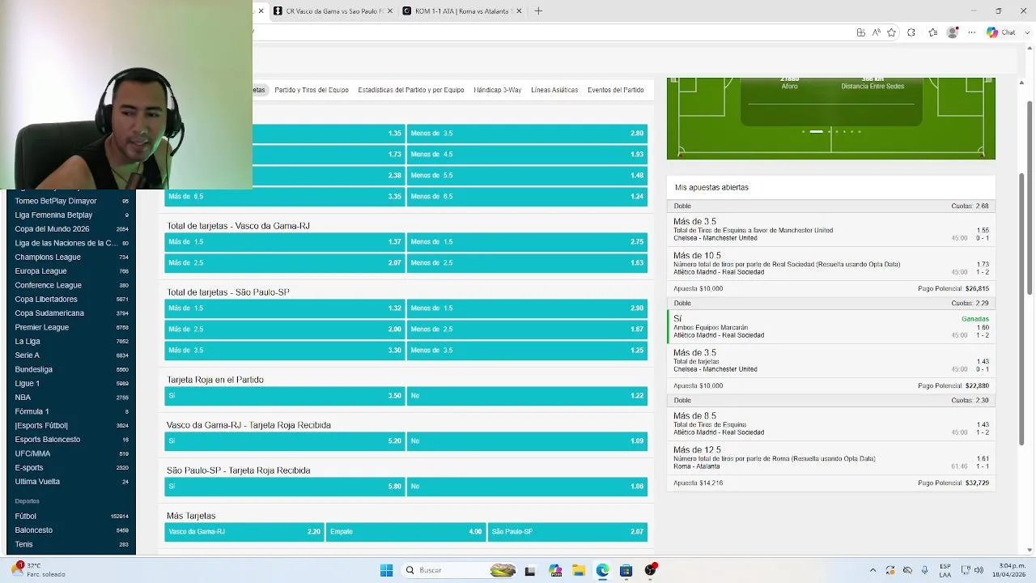The width and height of the screenshot is (1036, 583).
Task: Open Estadísticas del Partido y por Equipo tab
Action: point(411,90)
